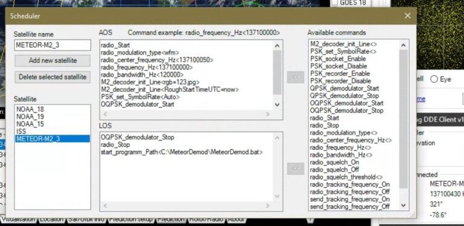Click AOS horizontal scroll right arrow
This screenshot has height=226, width=464.
pyautogui.click(x=268, y=114)
